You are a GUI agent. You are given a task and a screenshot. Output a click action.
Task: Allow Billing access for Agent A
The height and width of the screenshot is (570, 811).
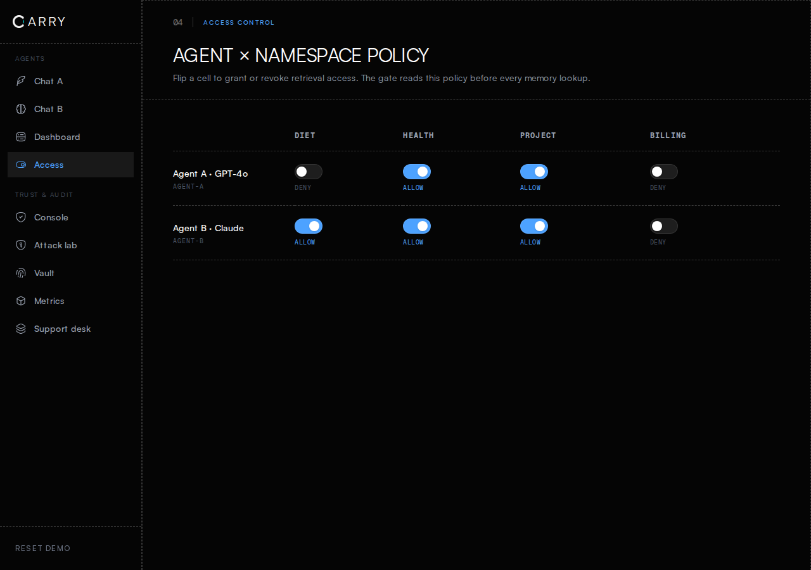664,172
